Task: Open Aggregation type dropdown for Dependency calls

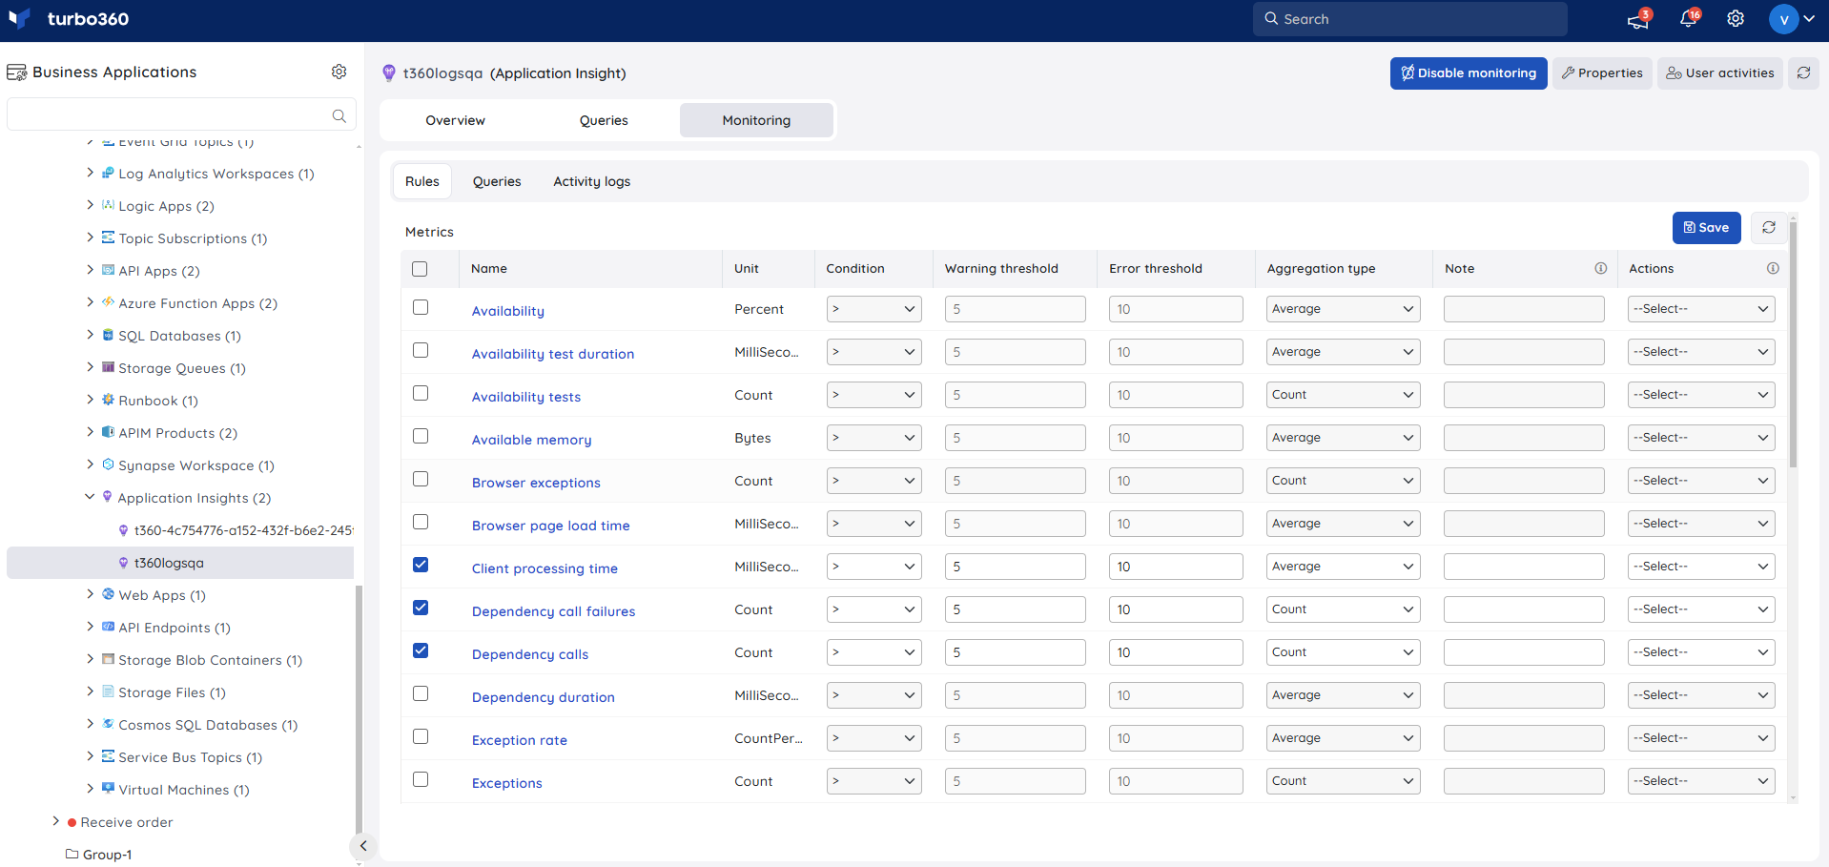Action: coord(1343,652)
